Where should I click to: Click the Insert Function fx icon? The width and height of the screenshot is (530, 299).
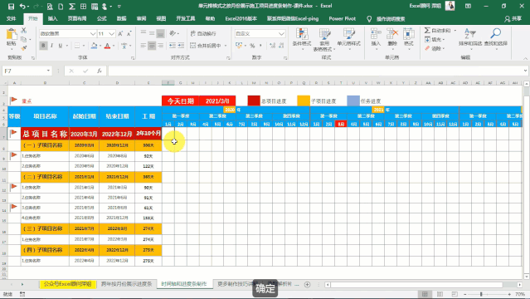click(x=99, y=71)
